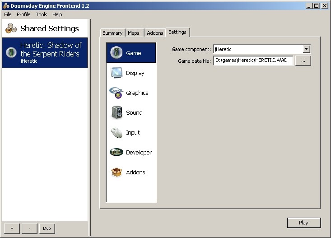This screenshot has width=331, height=238.
Task: Select Heretic profile icon in list
Action: click(x=11, y=52)
